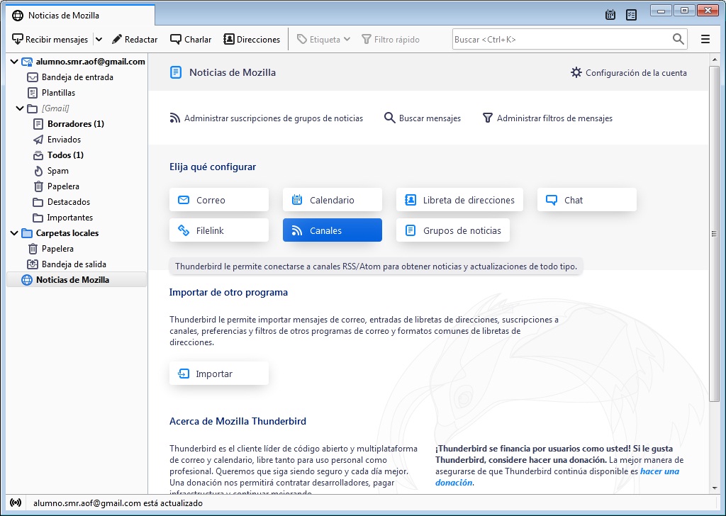Click the Chat setup button
The image size is (726, 516).
(587, 200)
